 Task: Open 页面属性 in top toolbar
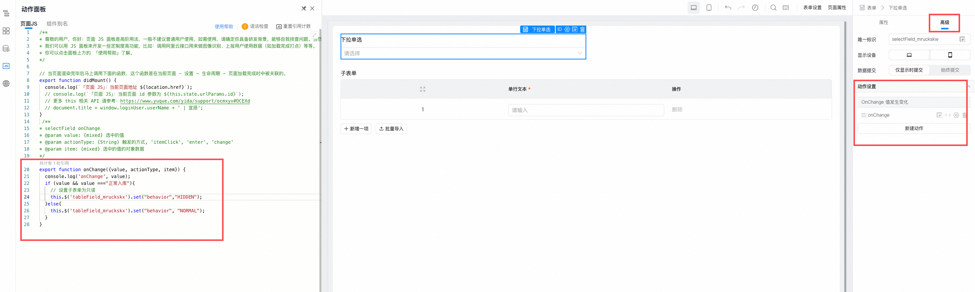pyautogui.click(x=837, y=8)
